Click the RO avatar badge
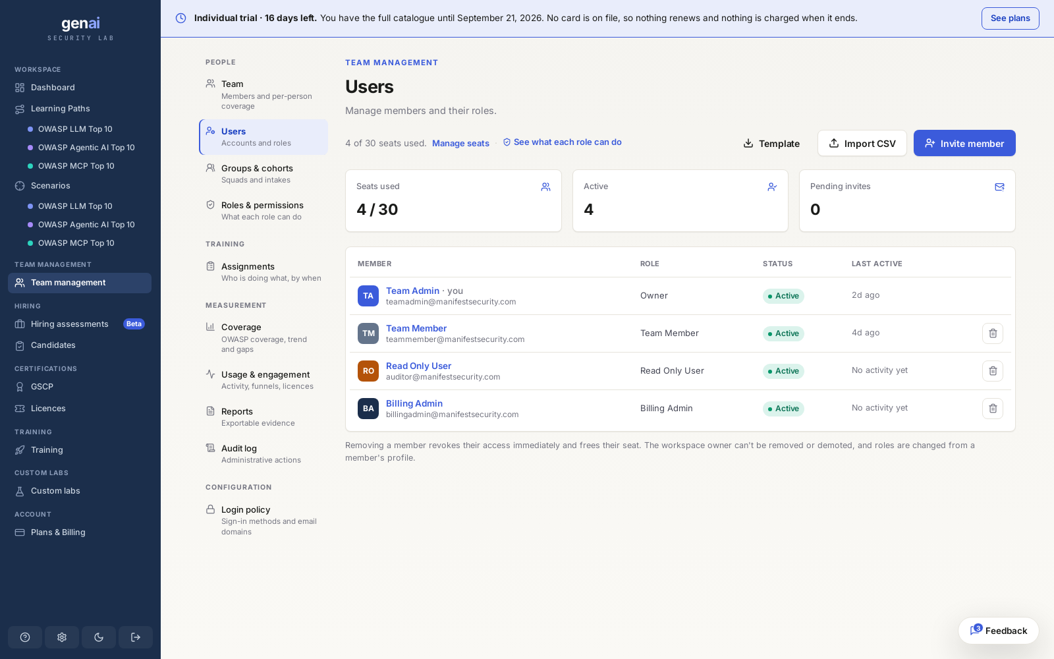Screen dimensions: 1054x659 click(x=368, y=371)
